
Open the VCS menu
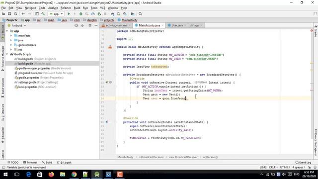coord(103,8)
